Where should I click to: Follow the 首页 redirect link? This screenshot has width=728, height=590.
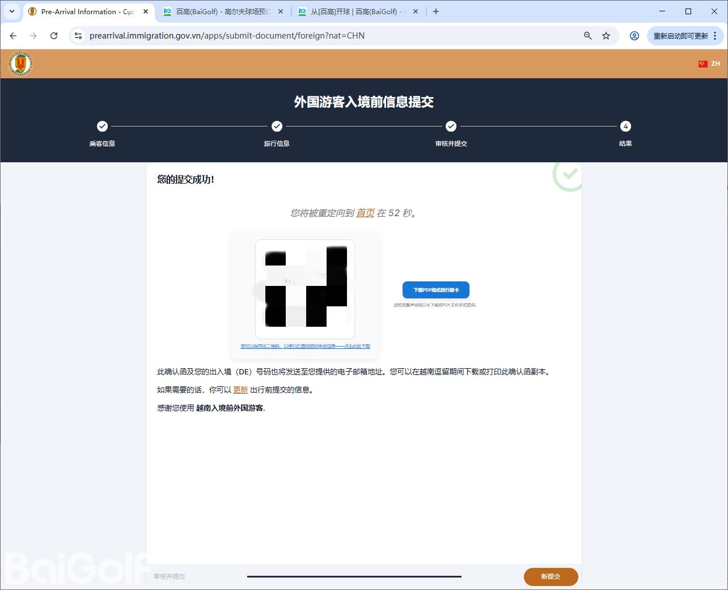(x=365, y=213)
